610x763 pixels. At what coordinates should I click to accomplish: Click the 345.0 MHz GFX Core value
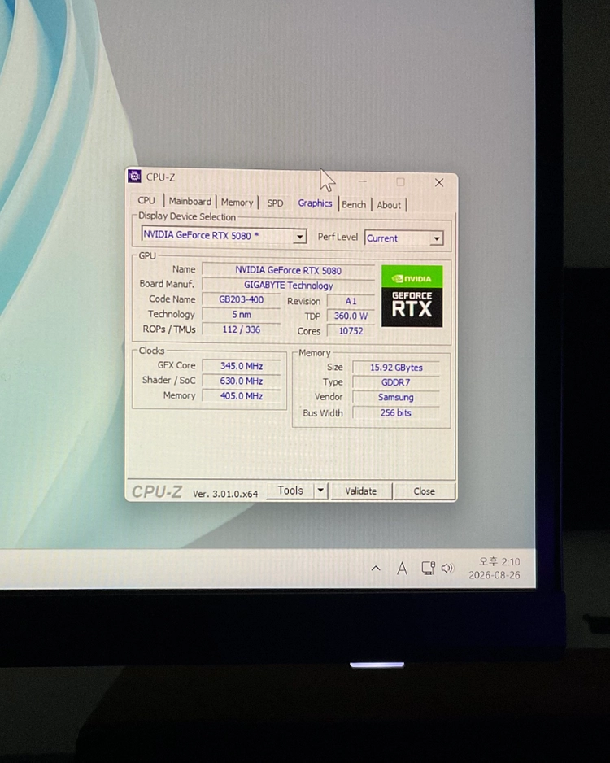(x=241, y=366)
